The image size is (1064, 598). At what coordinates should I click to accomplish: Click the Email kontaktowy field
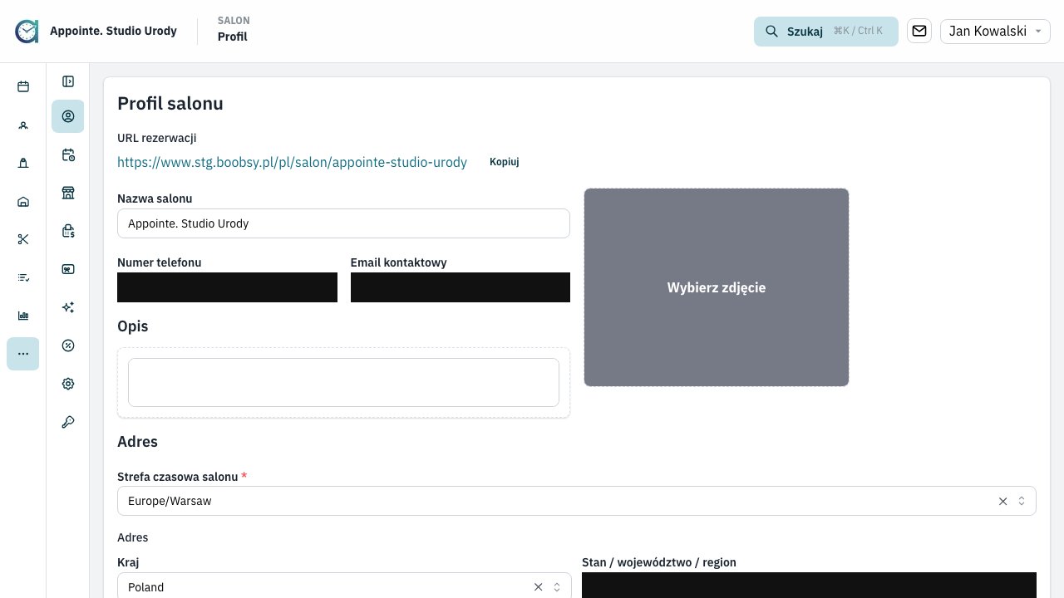(461, 287)
